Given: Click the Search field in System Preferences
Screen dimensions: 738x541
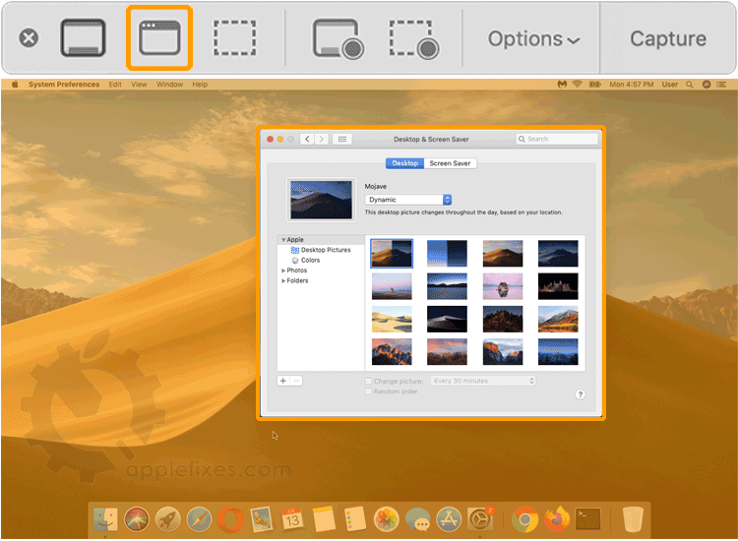Looking at the screenshot, I should point(557,140).
